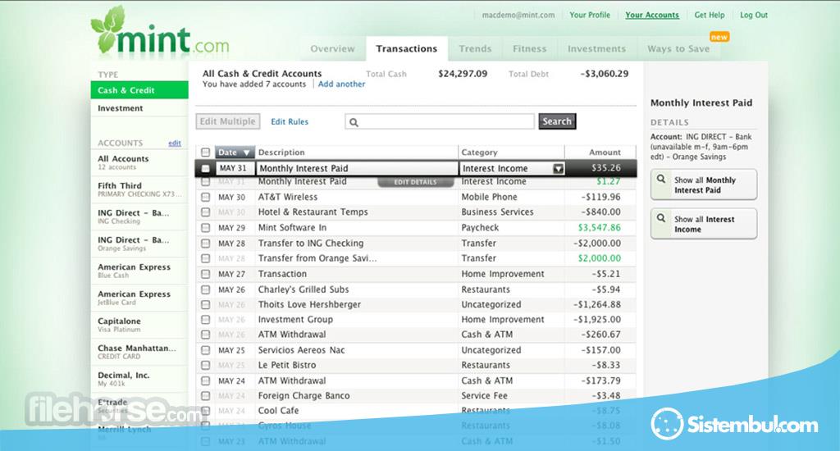The image size is (840, 451).
Task: Open the Interest Income category dropdown arrow
Action: 558,169
